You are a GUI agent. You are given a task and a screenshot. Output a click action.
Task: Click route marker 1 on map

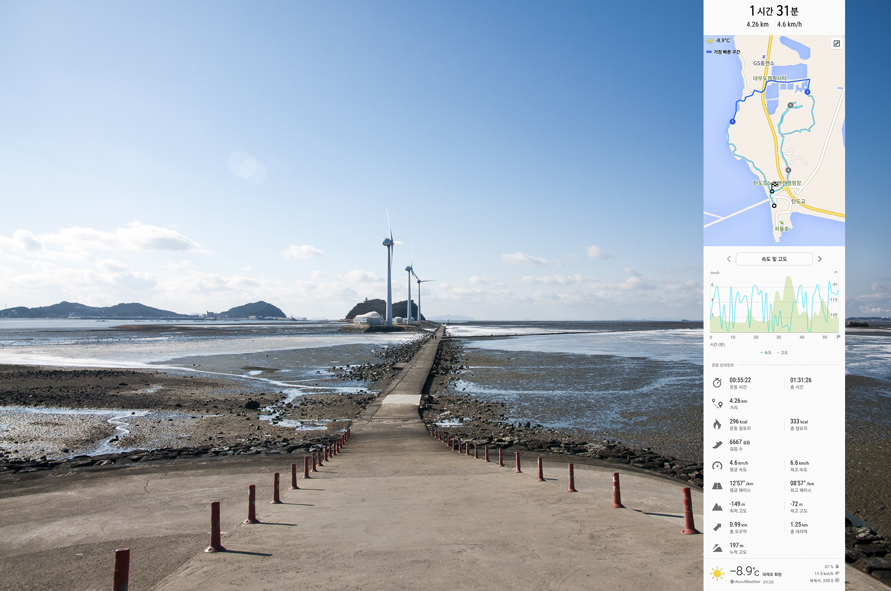pyautogui.click(x=732, y=122)
